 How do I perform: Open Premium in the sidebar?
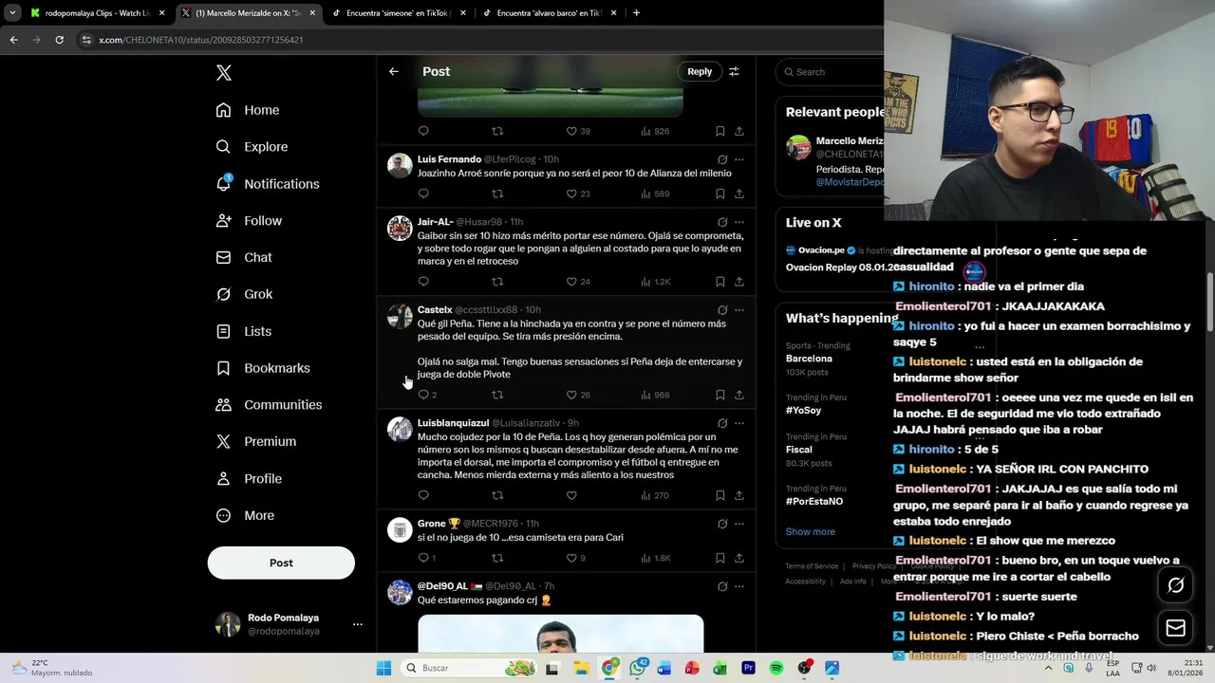pyautogui.click(x=256, y=441)
